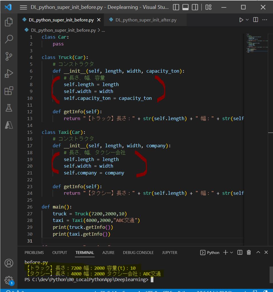Open the new terminal launch profile dropdown
273x292 pixels.
point(232,252)
